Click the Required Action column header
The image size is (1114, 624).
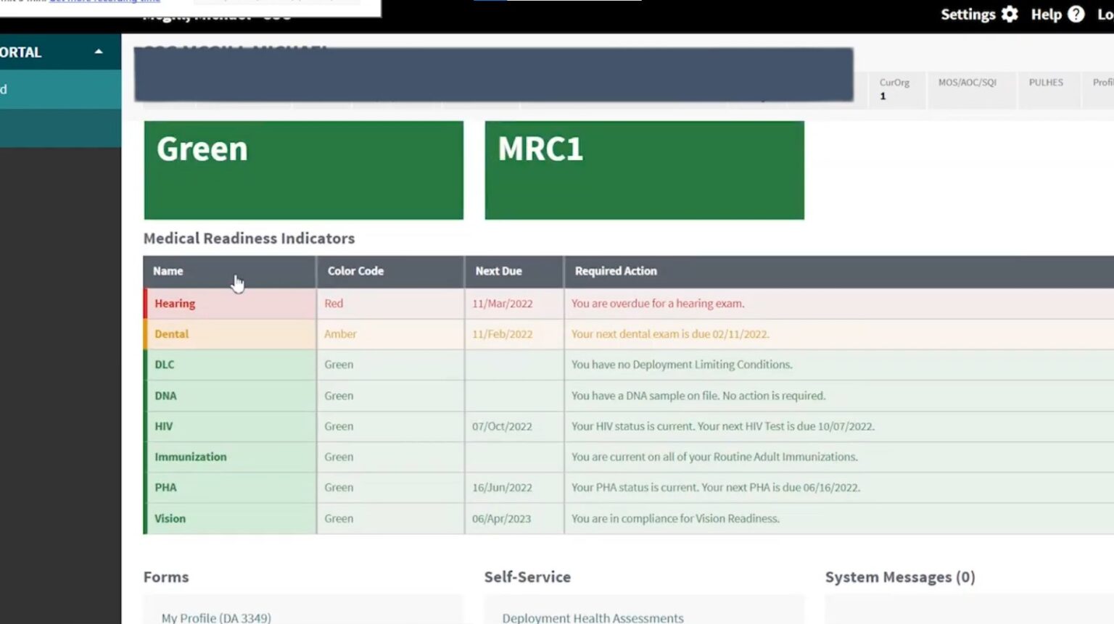(616, 271)
